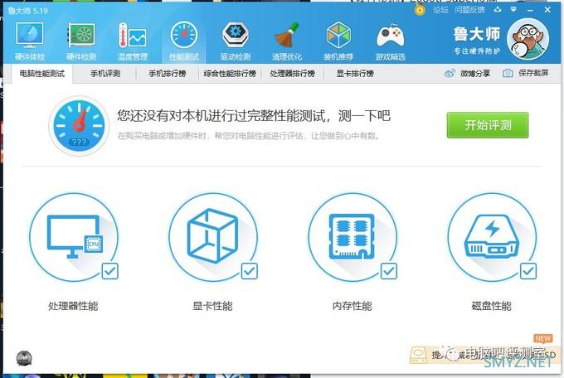This screenshot has width=564, height=378.
Task: Click the 磁盘性能 disk drive icon
Action: pyautogui.click(x=492, y=237)
